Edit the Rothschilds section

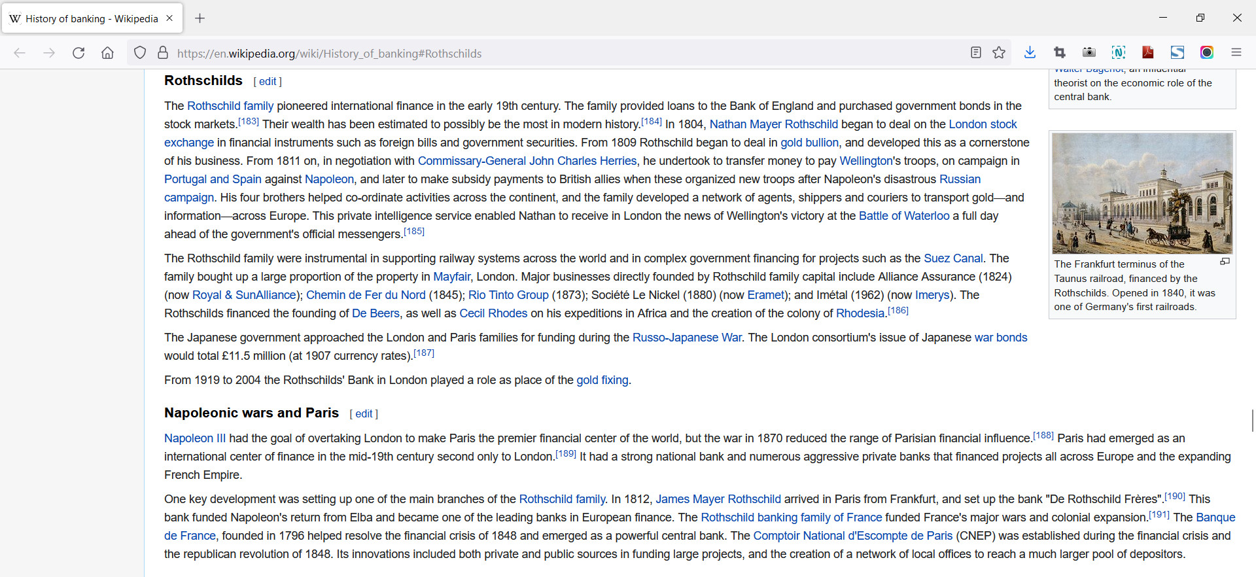[268, 82]
